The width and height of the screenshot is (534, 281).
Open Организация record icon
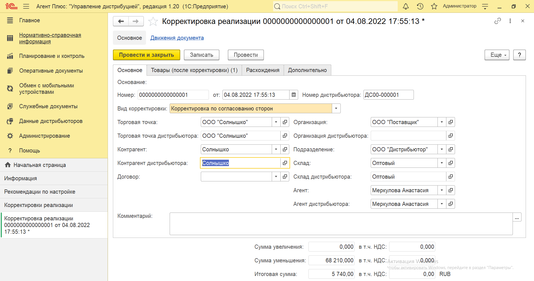tap(451, 122)
